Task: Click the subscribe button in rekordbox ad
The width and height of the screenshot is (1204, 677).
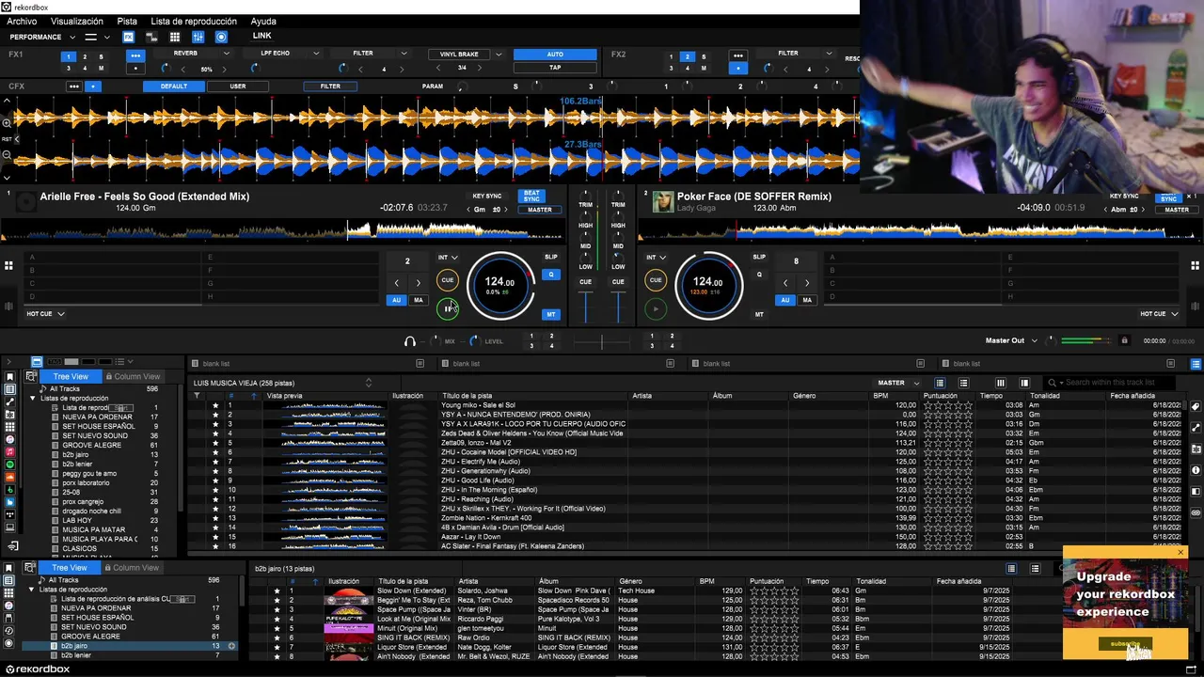Action: tap(1125, 644)
